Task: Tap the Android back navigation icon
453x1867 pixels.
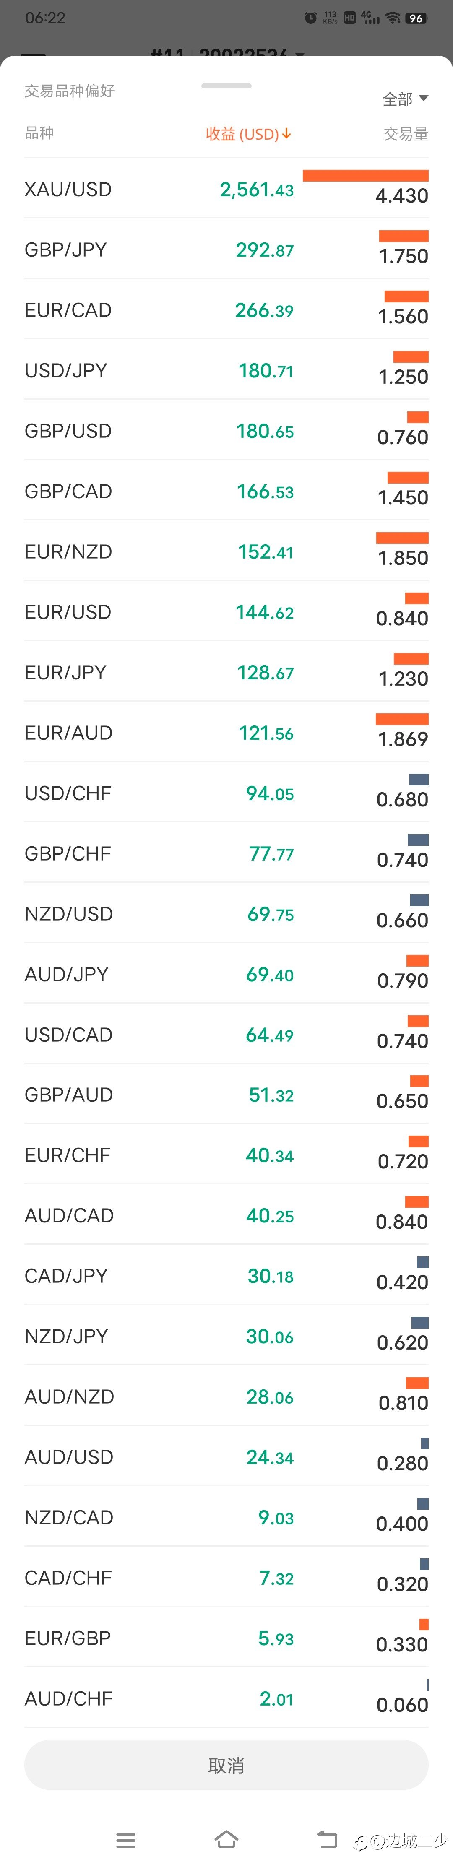Action: 328,1839
